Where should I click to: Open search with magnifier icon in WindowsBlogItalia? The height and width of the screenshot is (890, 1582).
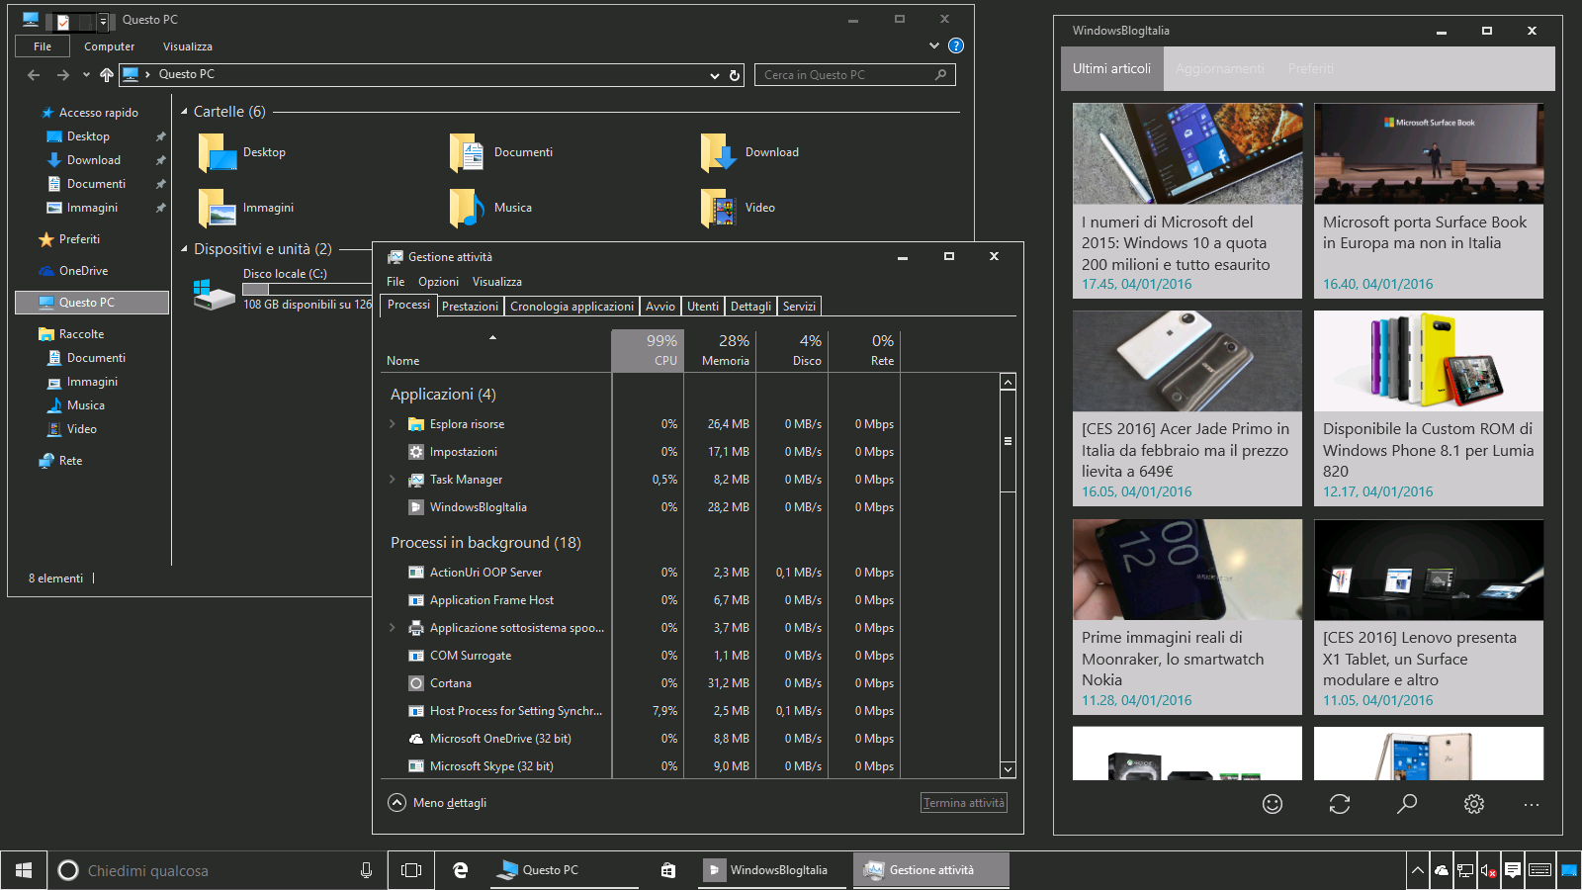[1407, 804]
